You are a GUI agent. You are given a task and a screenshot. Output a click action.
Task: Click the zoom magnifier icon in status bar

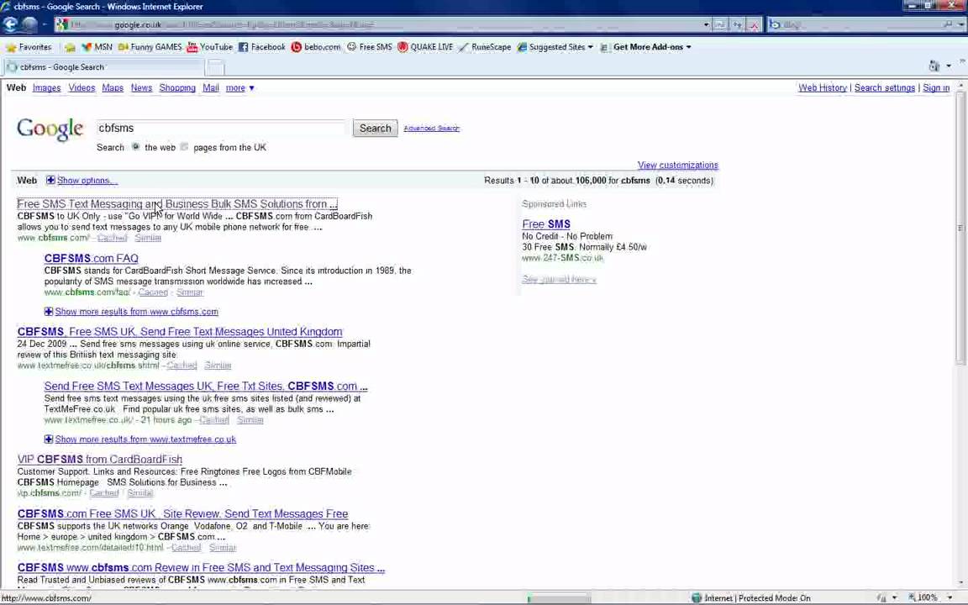(x=912, y=597)
